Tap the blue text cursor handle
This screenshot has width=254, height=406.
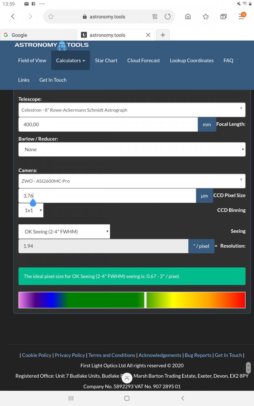(33, 202)
